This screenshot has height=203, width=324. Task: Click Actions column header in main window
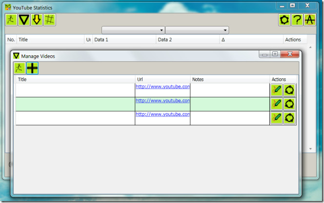pyautogui.click(x=295, y=40)
